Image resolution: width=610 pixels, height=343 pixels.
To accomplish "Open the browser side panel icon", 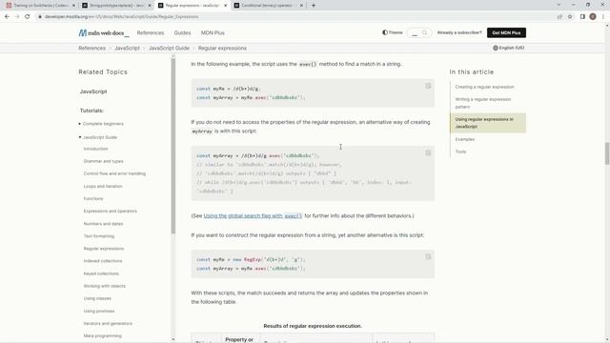I will [x=582, y=17].
